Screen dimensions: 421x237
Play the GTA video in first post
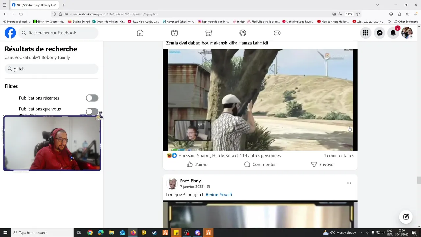260,100
